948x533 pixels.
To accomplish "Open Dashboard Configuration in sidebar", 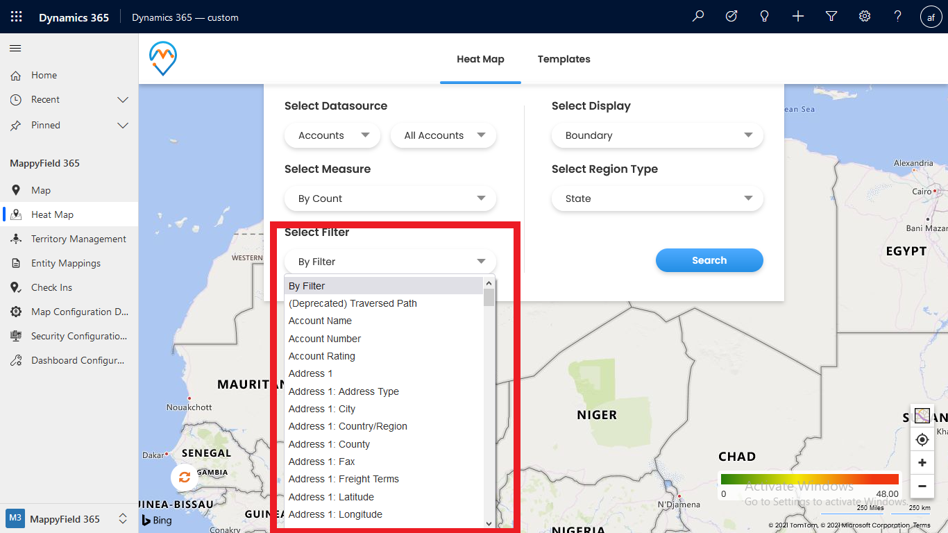I will point(69,360).
